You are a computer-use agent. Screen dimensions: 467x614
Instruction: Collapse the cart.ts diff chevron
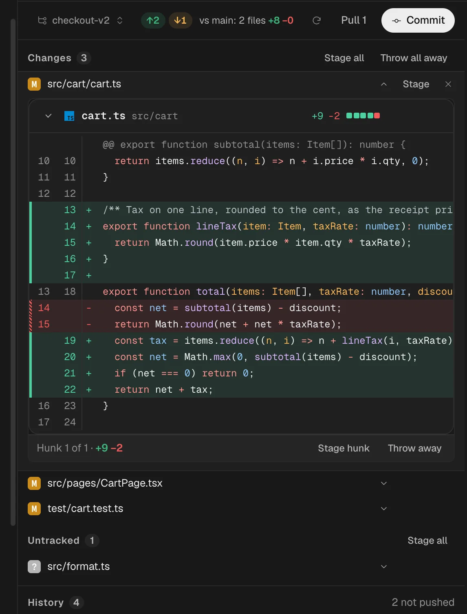(48, 116)
